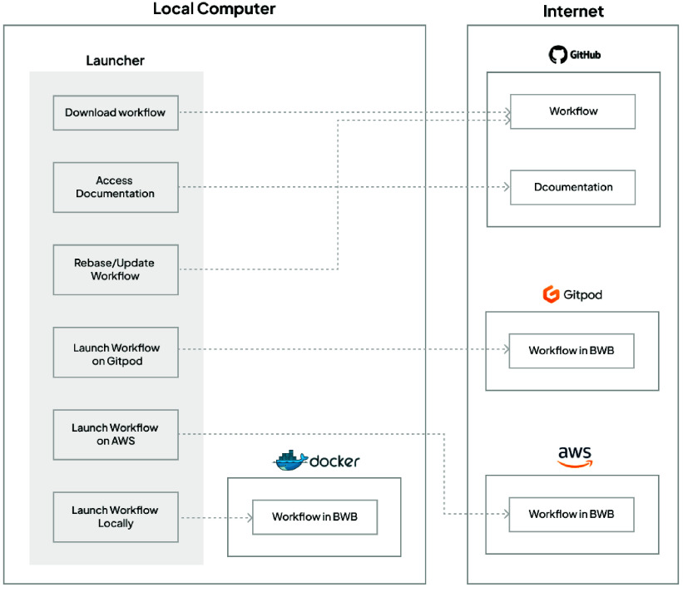Click the AWS logo

(575, 456)
